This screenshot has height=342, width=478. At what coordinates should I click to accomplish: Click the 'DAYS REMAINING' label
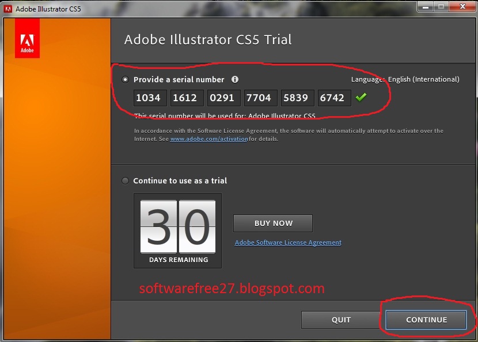179,260
